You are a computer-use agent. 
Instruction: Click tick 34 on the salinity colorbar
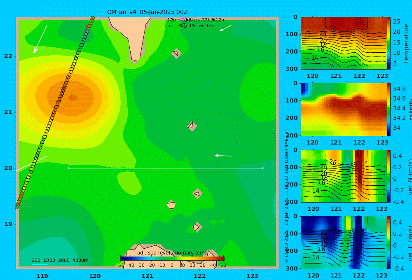[x=396, y=128]
